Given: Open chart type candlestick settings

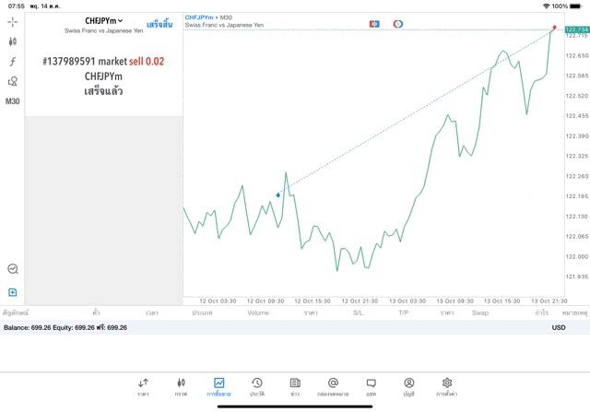Looking at the screenshot, I should [13, 41].
